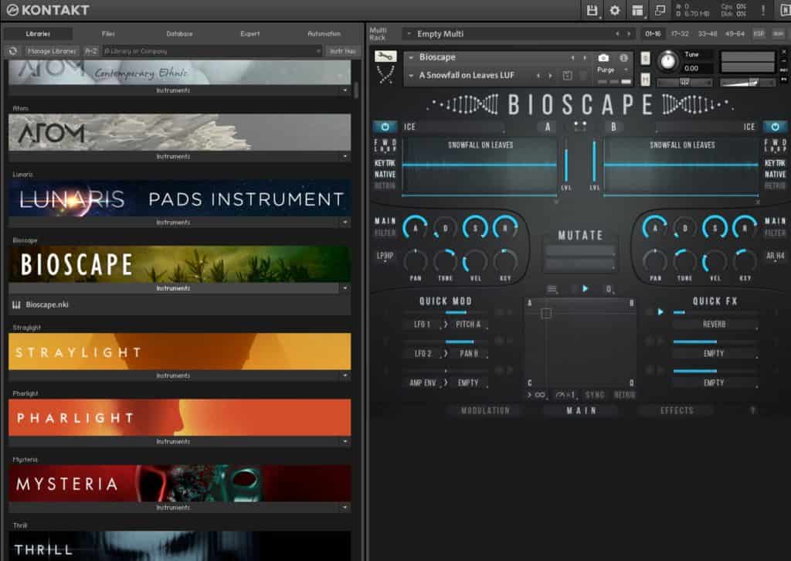Click the Kontakt logo
Screen dimensions: 791x561
48,10
